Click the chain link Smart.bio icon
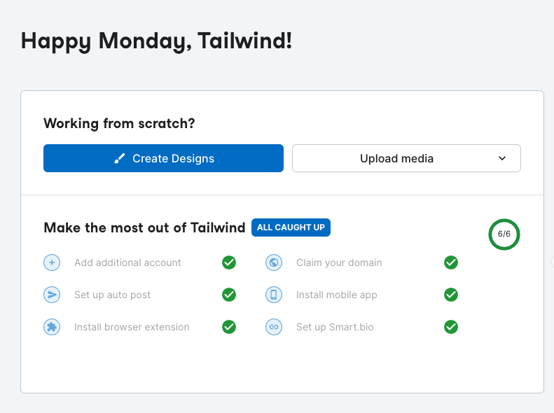The image size is (554, 413). pos(273,327)
